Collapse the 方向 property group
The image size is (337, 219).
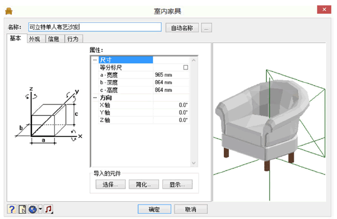95,97
